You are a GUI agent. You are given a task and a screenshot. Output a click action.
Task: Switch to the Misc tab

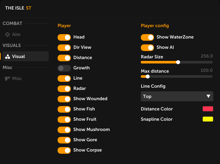click(17, 79)
